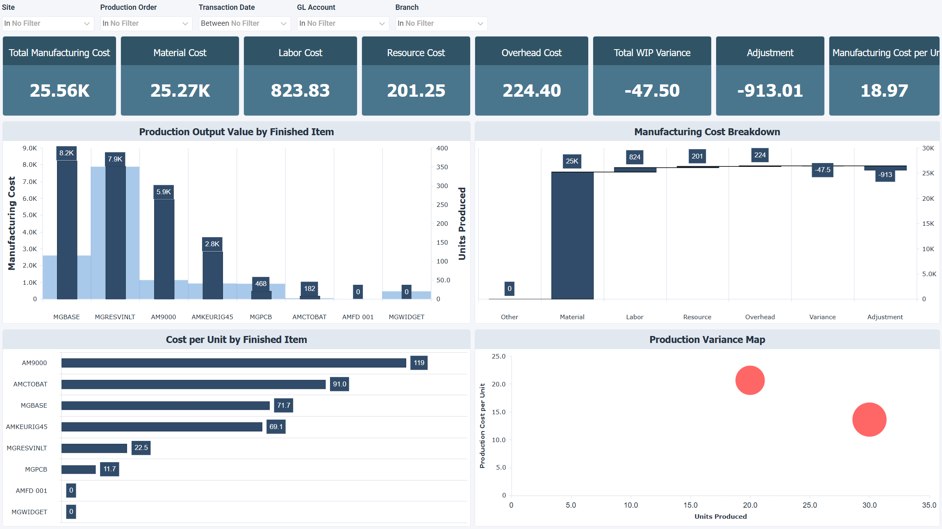The width and height of the screenshot is (942, 529).
Task: Select the AMCTOBAT bar labeled 91.0
Action: (x=193, y=384)
